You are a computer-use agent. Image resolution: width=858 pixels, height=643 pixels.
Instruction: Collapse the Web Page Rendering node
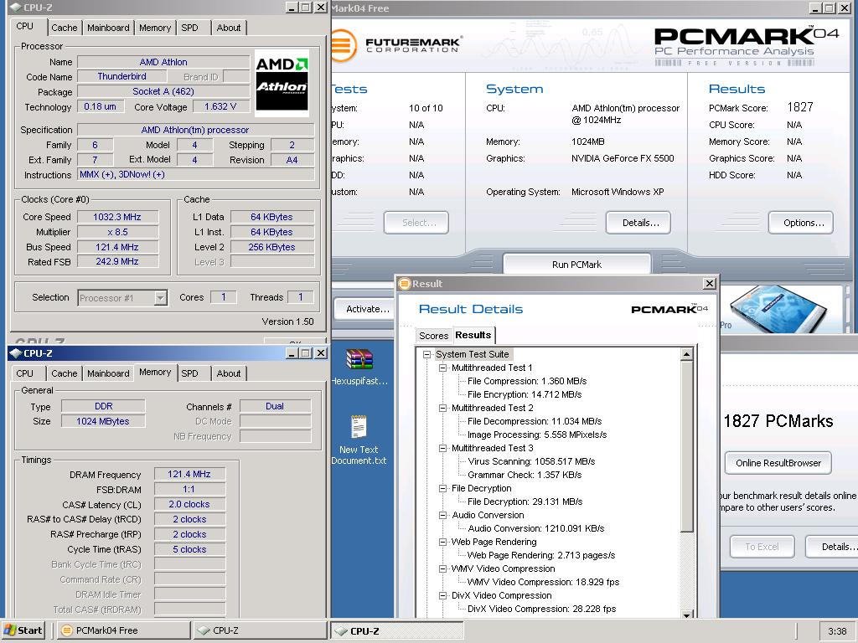(442, 542)
